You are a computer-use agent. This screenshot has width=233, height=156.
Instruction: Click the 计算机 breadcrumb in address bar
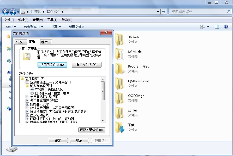coord(36,12)
